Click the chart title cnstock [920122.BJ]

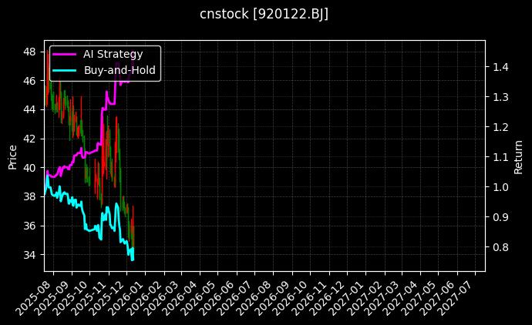click(x=264, y=15)
